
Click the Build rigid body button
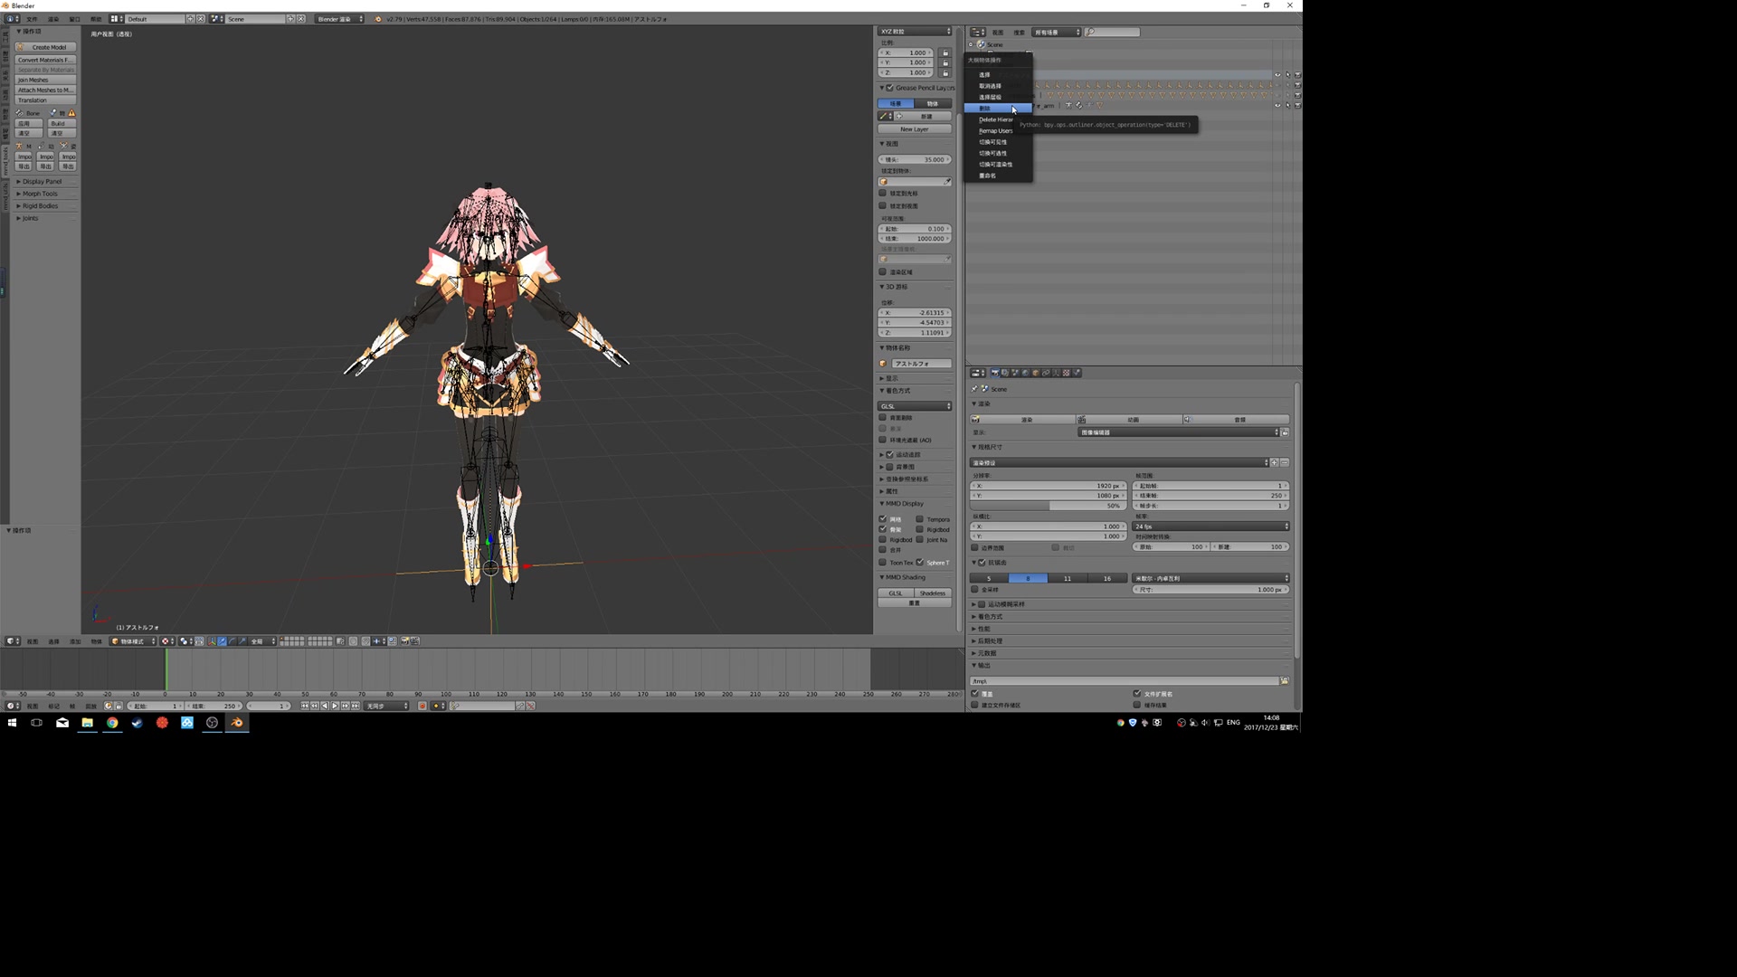pos(61,123)
